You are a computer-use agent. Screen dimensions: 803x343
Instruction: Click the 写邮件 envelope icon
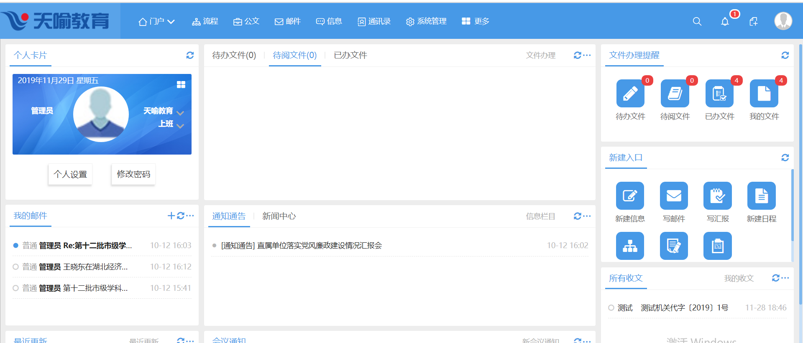[674, 196]
